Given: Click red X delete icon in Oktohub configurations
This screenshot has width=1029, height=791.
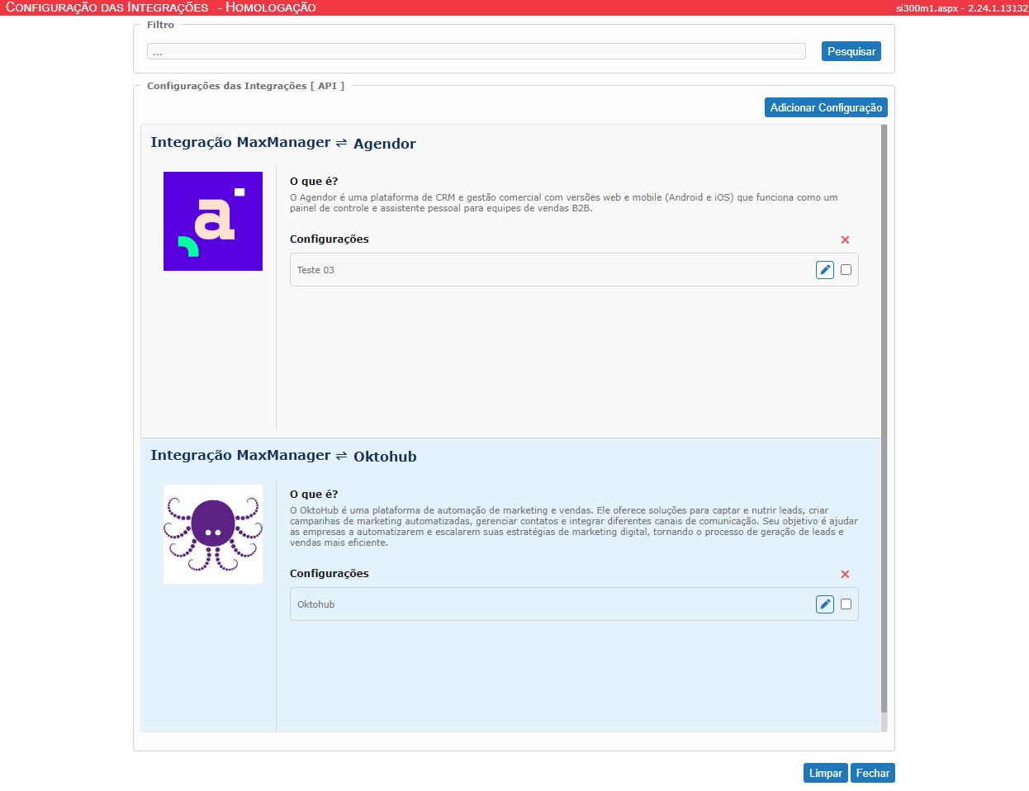Looking at the screenshot, I should pos(845,574).
